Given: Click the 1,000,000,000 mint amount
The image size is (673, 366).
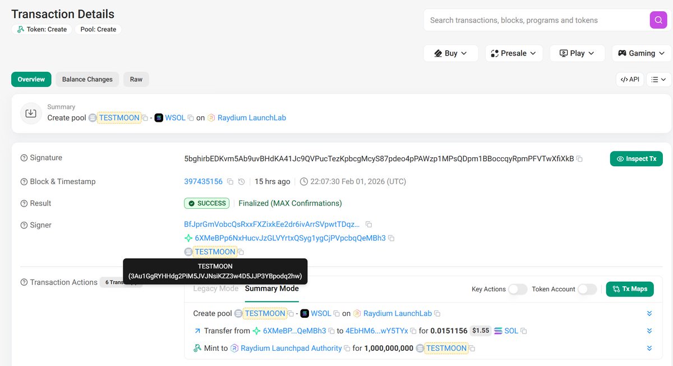Looking at the screenshot, I should point(389,349).
